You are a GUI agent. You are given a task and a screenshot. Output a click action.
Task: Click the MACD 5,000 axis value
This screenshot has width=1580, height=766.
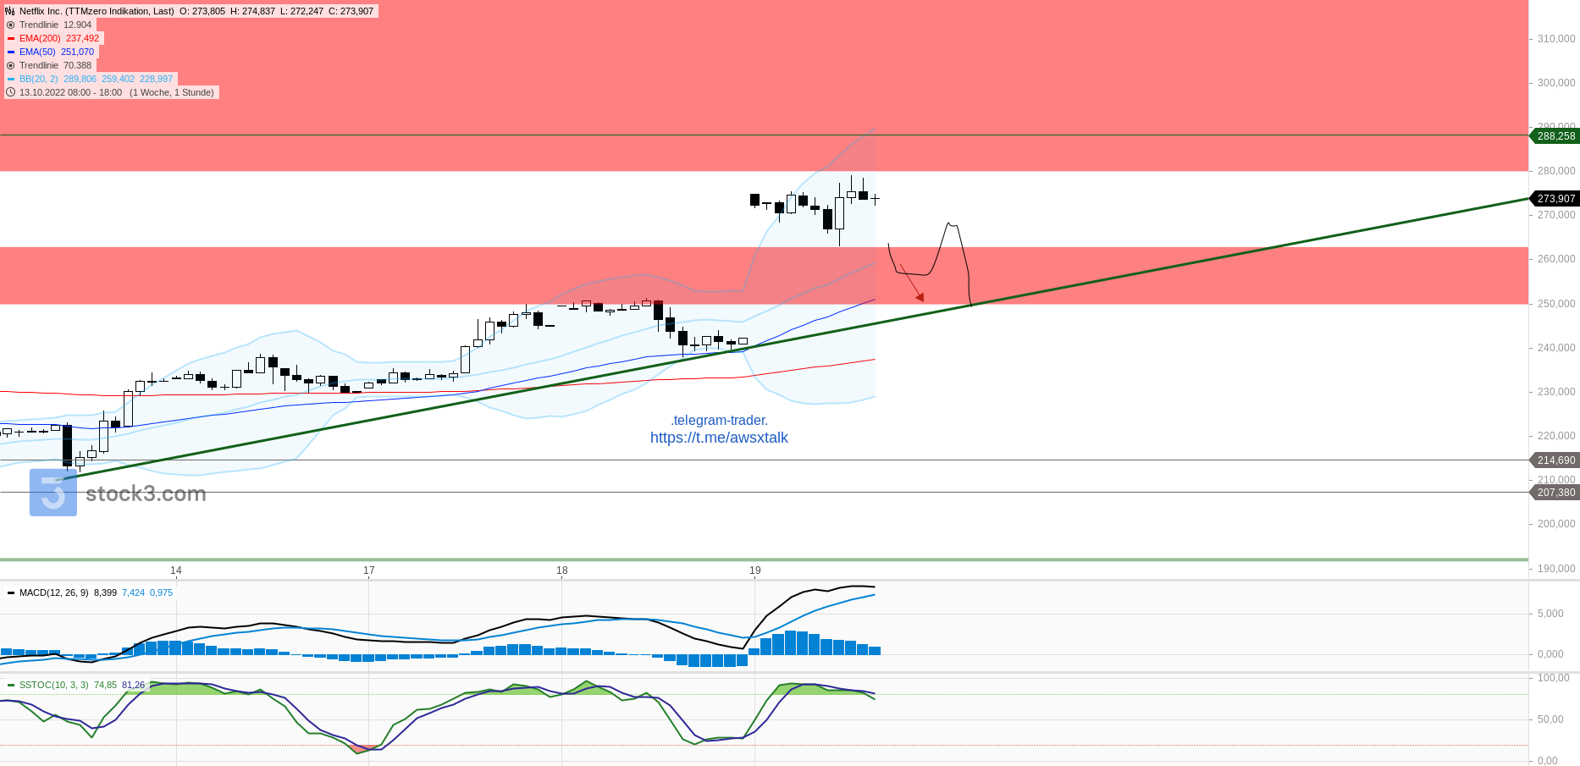[x=1551, y=614]
